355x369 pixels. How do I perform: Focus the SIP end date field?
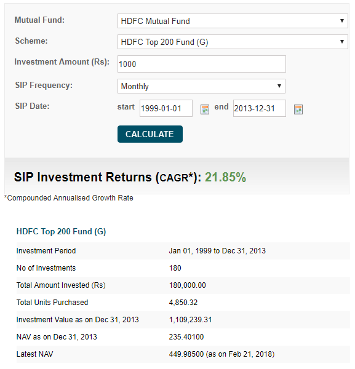point(260,108)
